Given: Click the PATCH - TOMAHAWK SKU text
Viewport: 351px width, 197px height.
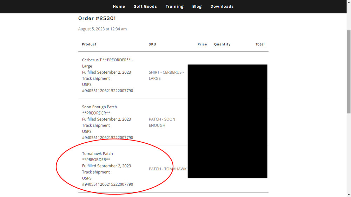Looking at the screenshot, I should click(x=167, y=169).
